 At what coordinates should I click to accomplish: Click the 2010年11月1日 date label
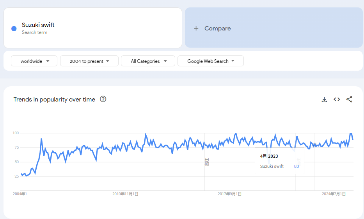point(125,194)
